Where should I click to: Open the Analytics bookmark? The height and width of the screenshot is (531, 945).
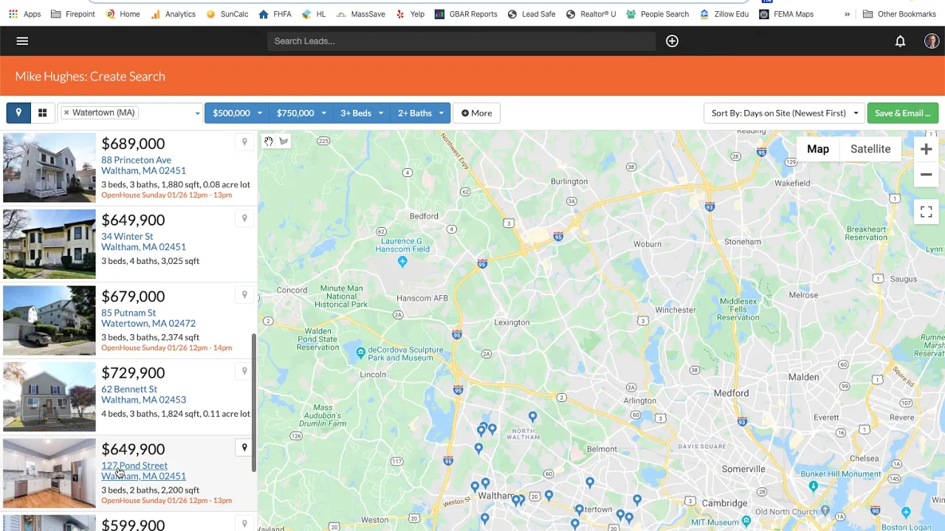tap(173, 14)
